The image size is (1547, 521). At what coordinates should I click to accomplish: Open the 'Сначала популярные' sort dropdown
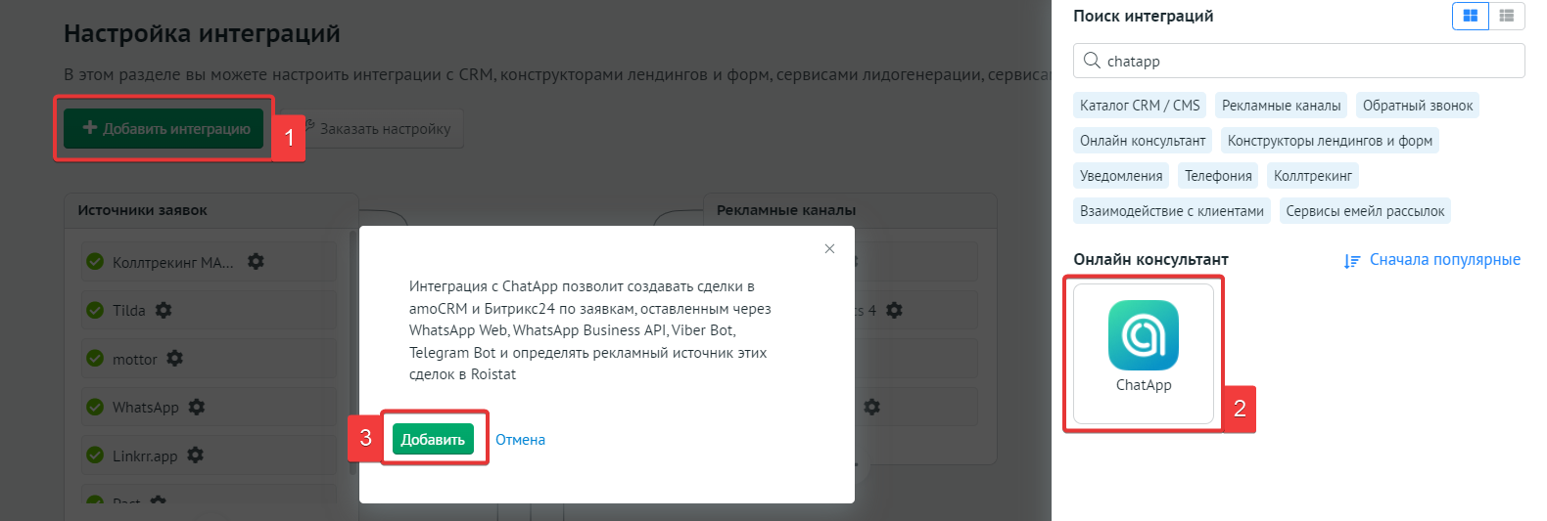click(x=1432, y=260)
